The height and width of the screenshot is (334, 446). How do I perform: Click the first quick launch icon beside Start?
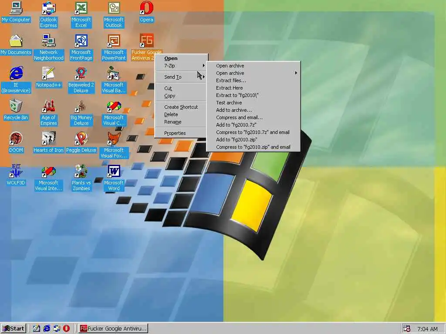(x=37, y=329)
